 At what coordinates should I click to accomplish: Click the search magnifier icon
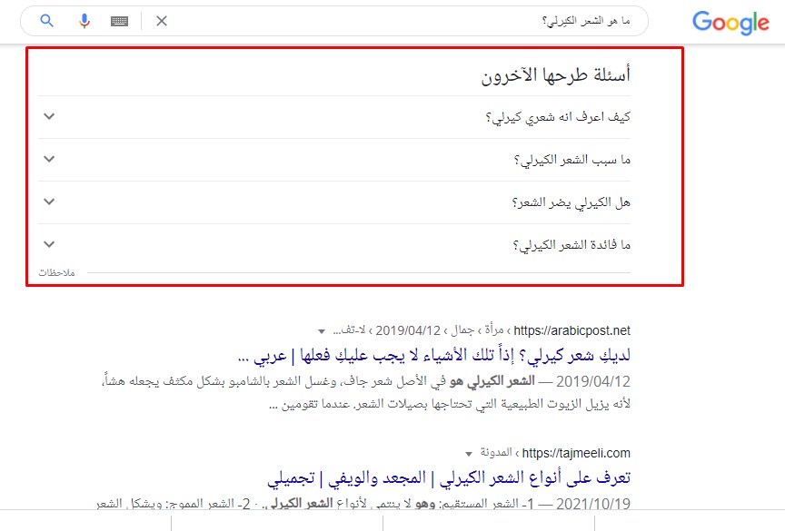45,20
